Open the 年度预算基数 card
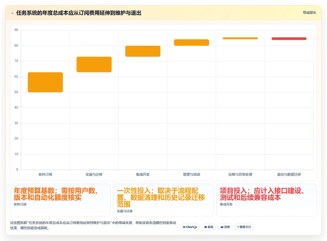 click(x=60, y=200)
